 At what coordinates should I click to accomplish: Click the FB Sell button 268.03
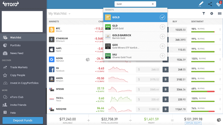coord(148,70)
